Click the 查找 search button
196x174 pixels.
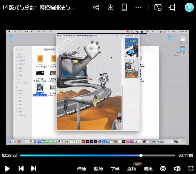pyautogui.click(x=131, y=169)
